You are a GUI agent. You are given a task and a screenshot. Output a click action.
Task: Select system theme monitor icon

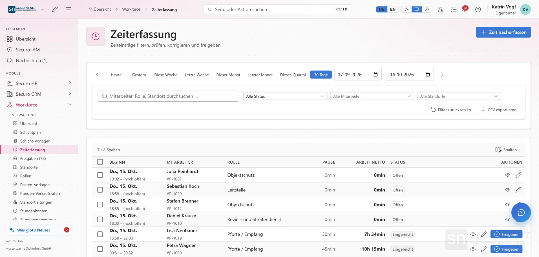417,9
